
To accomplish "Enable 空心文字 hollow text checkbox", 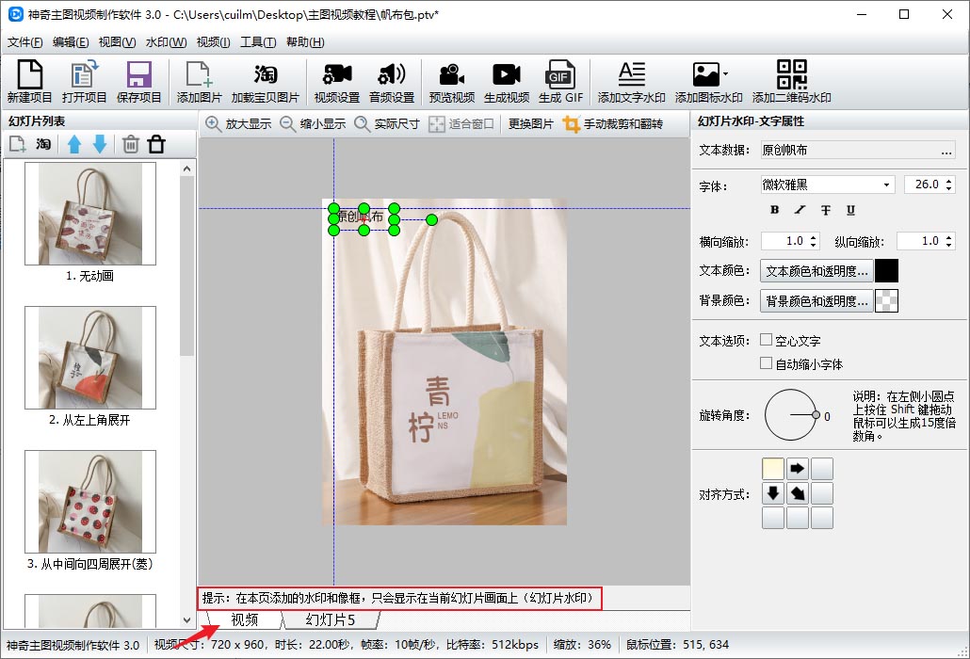I will tap(766, 340).
